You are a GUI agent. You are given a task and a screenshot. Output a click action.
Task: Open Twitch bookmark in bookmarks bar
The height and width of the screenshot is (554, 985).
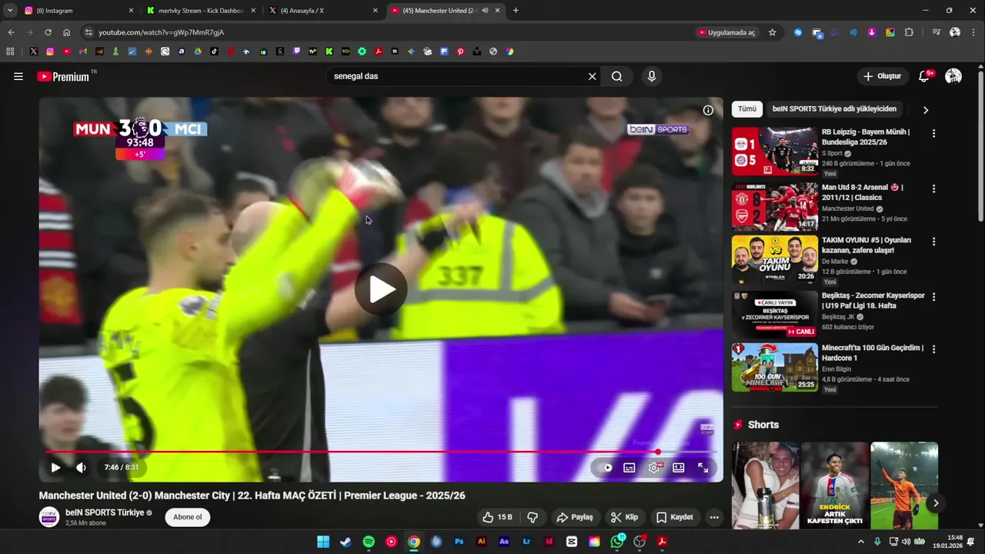pyautogui.click(x=297, y=52)
